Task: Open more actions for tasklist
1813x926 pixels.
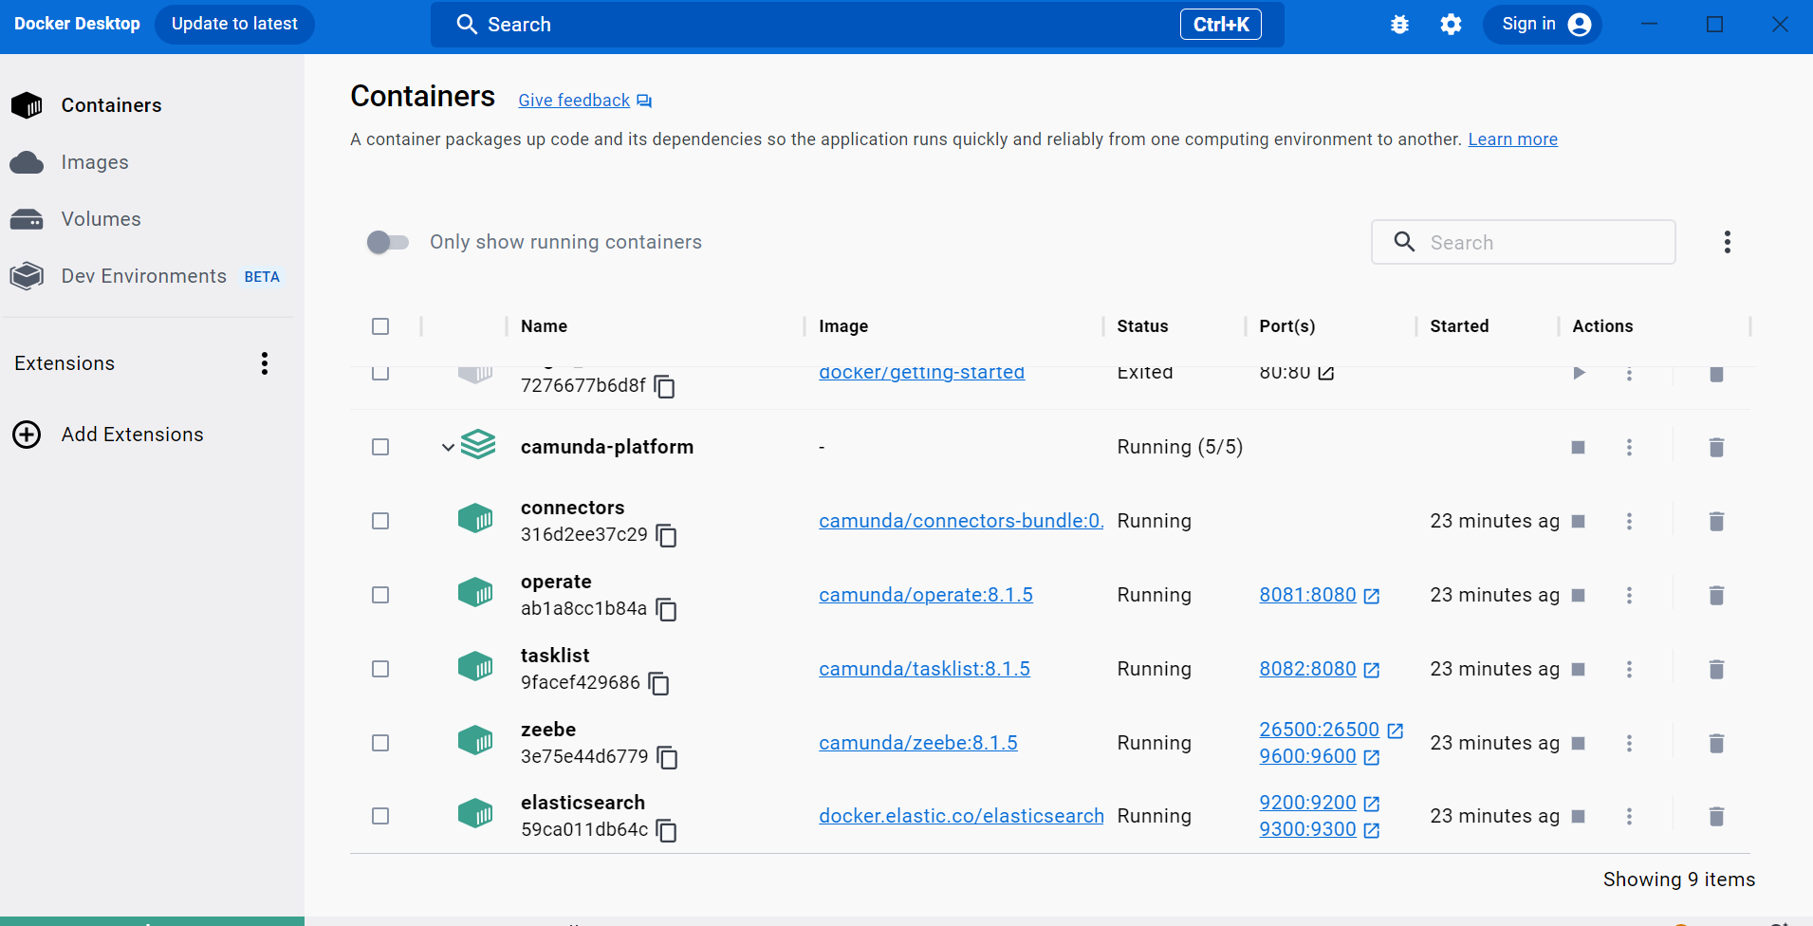Action: 1630,669
